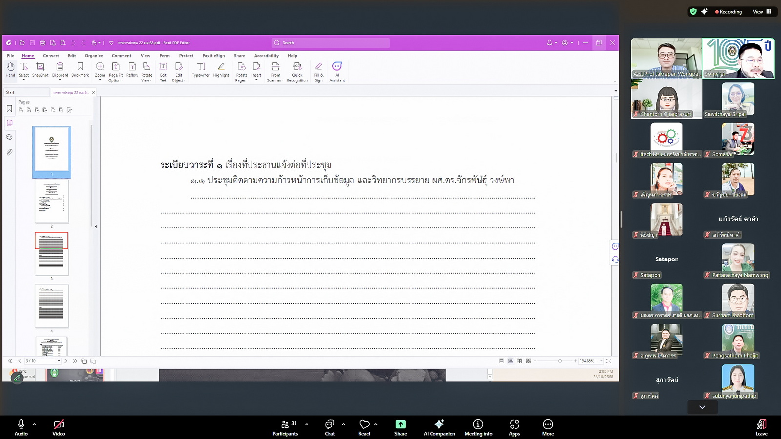Toggle microphone with Audio button
The height and width of the screenshot is (439, 781).
[21, 427]
